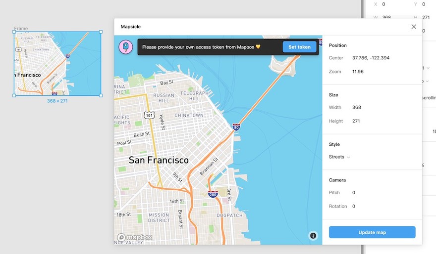Click the TELEGRAPH HILL map label
This screenshot has height=254, width=436.
[x=194, y=96]
